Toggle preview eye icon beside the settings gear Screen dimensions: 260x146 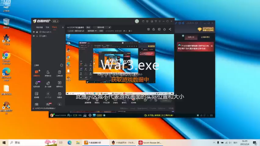coord(150,100)
